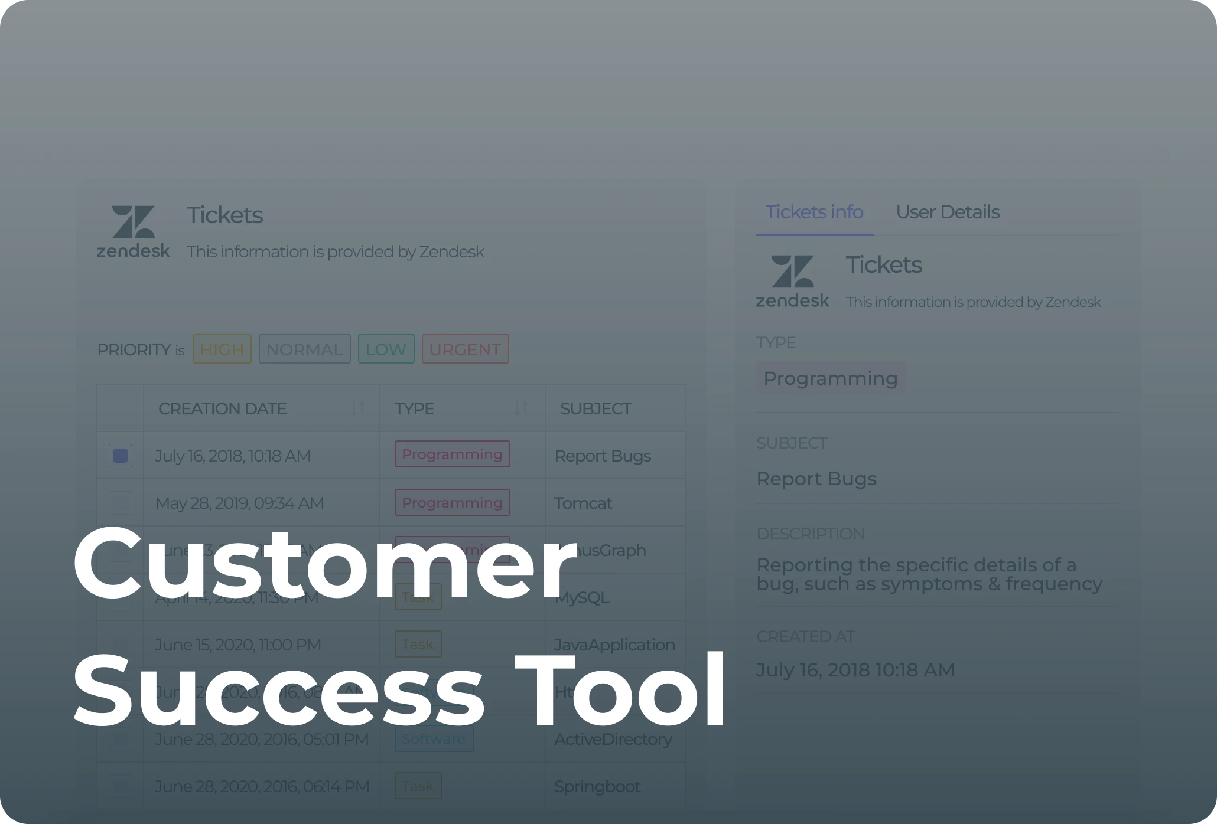Open the Report Bugs subject entry

[x=603, y=455]
